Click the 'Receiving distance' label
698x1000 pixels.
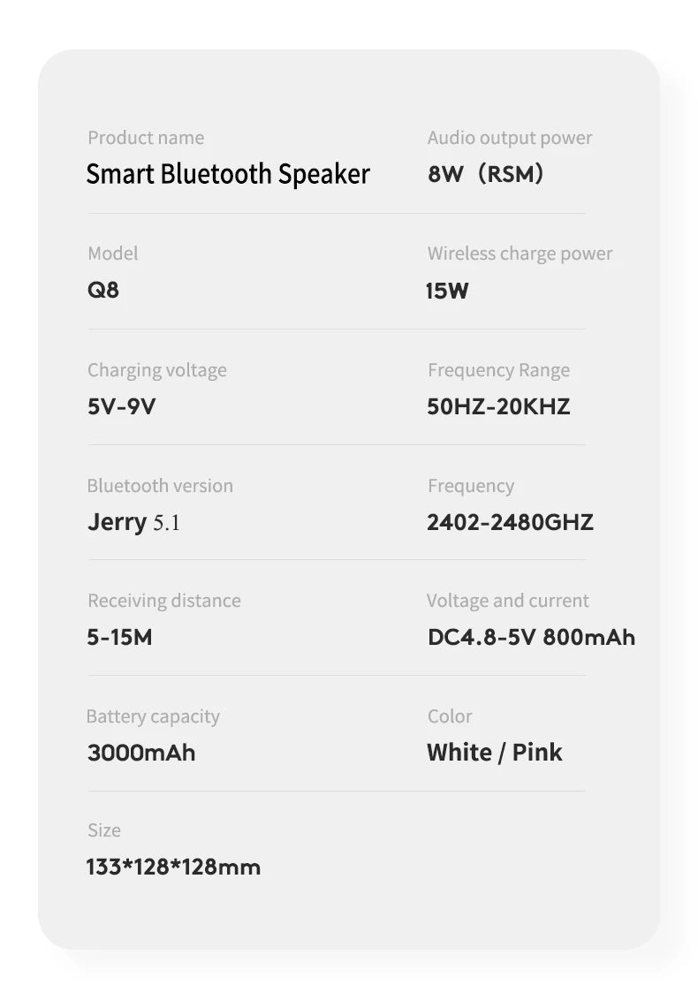click(x=163, y=601)
